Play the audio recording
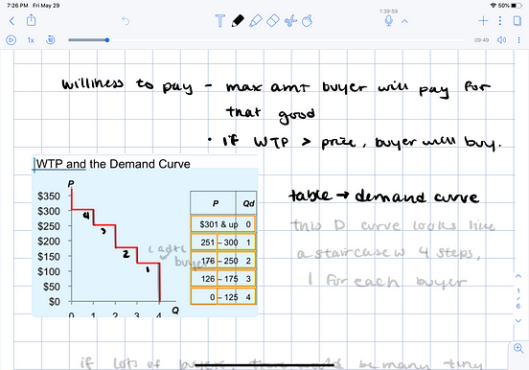Image resolution: width=529 pixels, height=370 pixels. point(11,40)
